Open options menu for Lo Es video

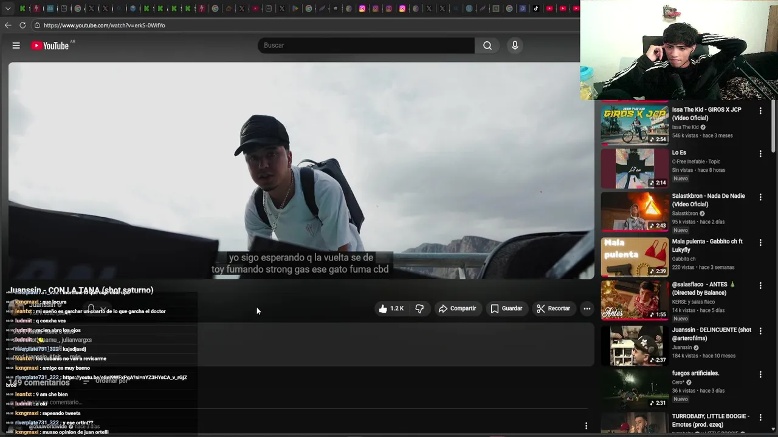click(x=760, y=154)
